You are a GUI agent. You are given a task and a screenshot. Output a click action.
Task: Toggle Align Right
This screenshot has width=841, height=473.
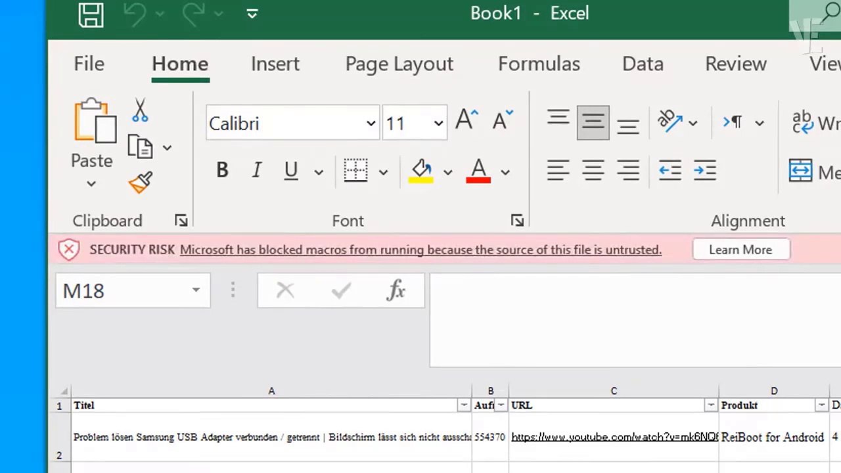[x=628, y=171]
